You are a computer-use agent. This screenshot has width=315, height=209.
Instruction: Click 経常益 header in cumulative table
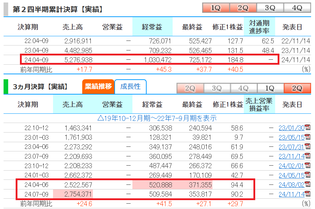point(152,27)
